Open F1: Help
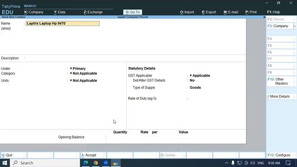 click(x=273, y=12)
